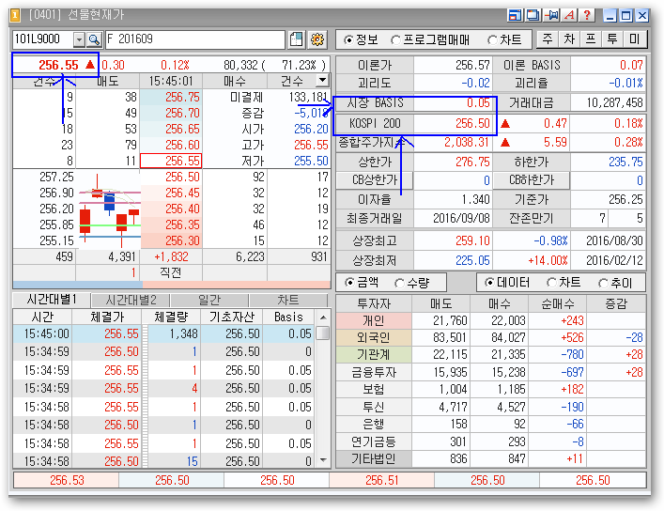Switch to the 시간대별1 tab
The width and height of the screenshot is (664, 511).
point(52,300)
